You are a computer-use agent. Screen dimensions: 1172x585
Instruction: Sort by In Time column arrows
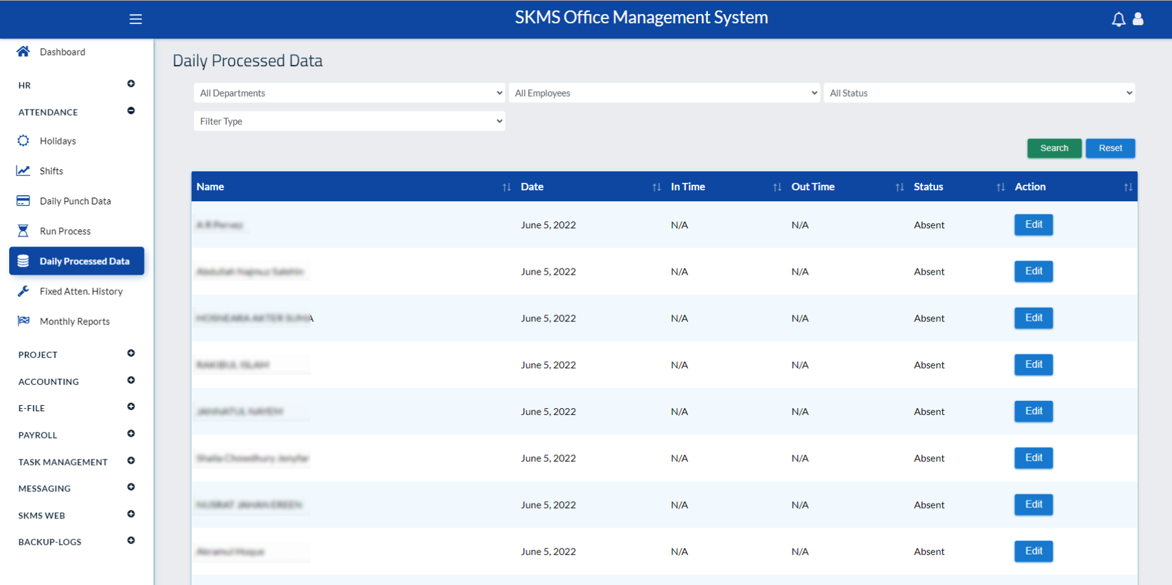[x=777, y=187]
